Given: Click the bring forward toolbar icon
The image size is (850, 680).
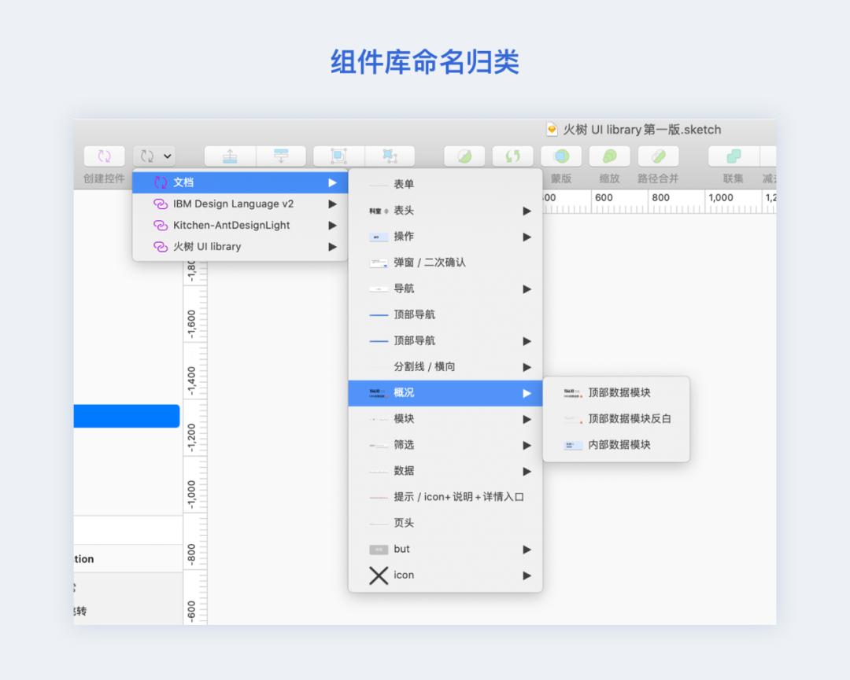Looking at the screenshot, I should pyautogui.click(x=230, y=156).
